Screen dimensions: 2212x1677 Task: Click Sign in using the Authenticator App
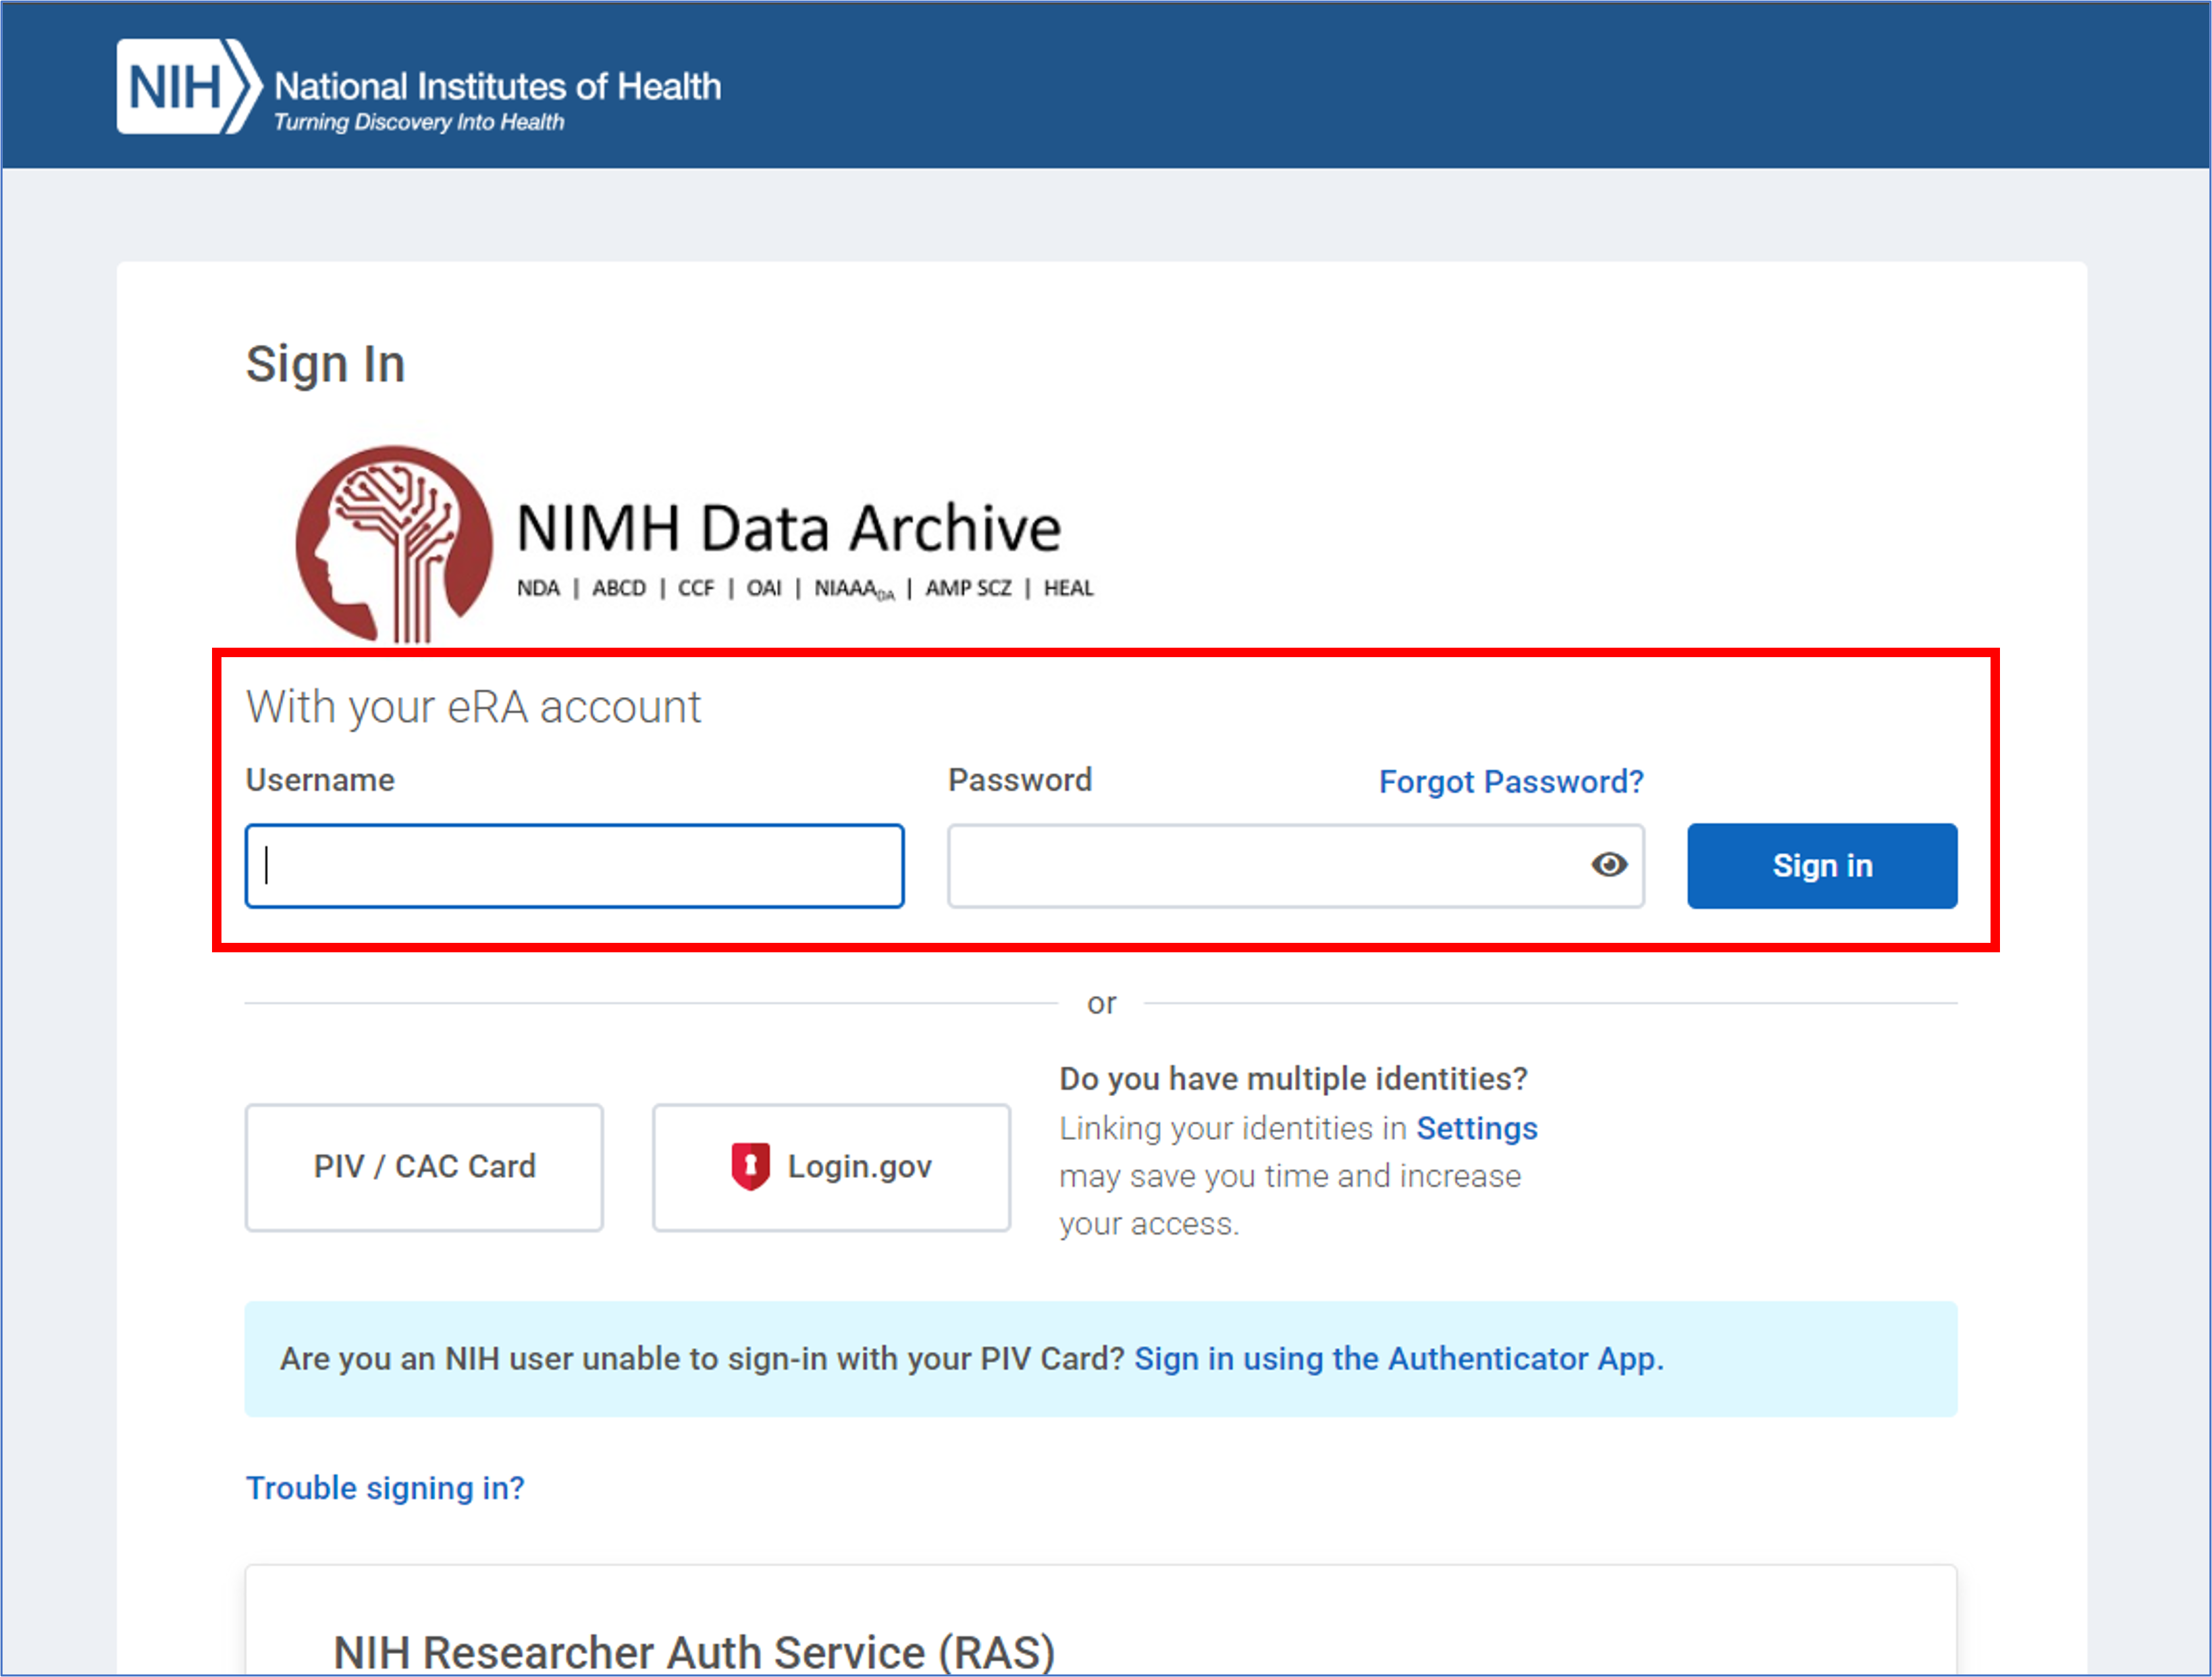1398,1358
